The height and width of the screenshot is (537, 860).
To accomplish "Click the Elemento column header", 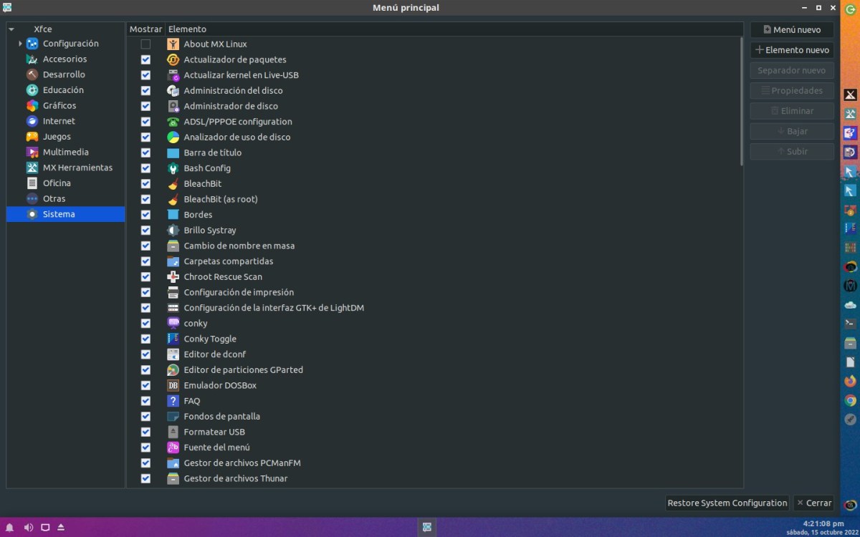I will (x=451, y=29).
